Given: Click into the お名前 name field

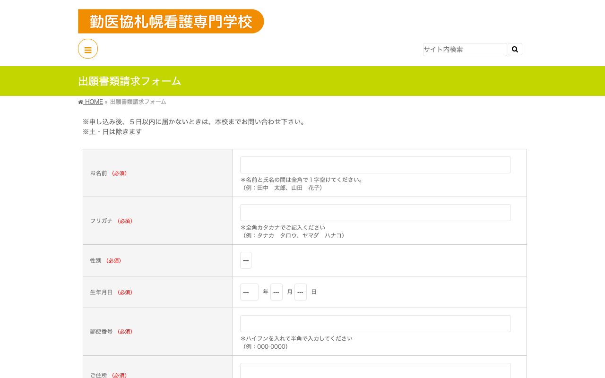Looking at the screenshot, I should pos(375,165).
